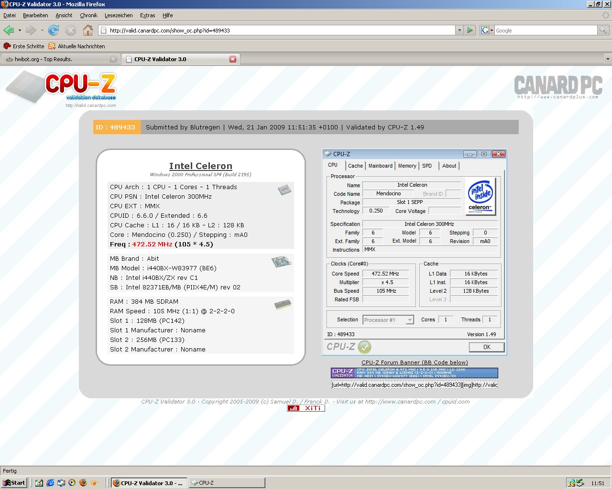Switch to the CPU-Z taskbar button
Image resolution: width=612 pixels, height=489 pixels.
coord(227,483)
